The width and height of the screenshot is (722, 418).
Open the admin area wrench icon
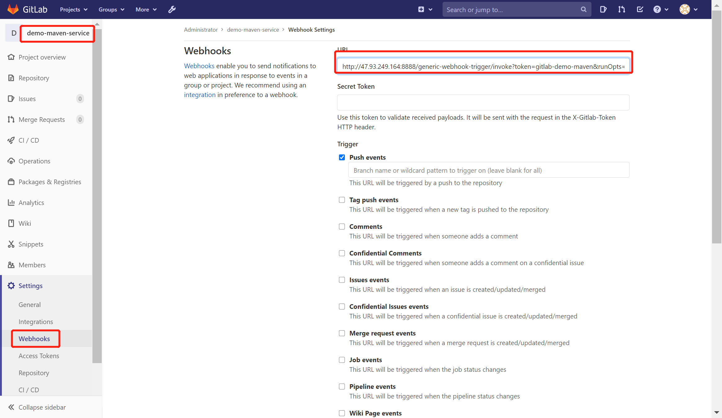172,10
